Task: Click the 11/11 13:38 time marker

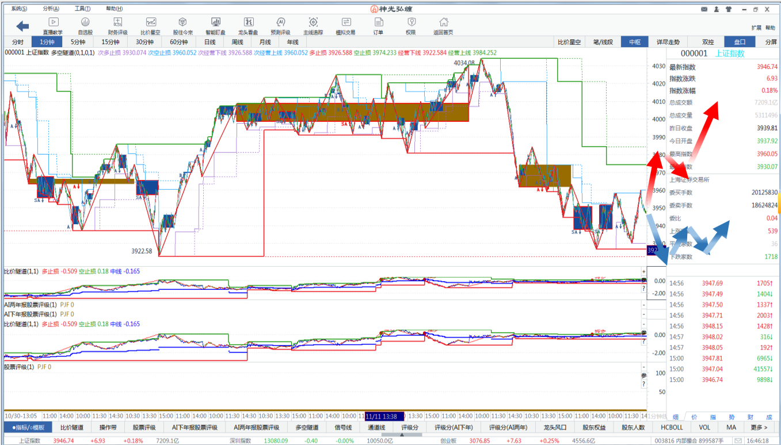Action: [x=384, y=416]
